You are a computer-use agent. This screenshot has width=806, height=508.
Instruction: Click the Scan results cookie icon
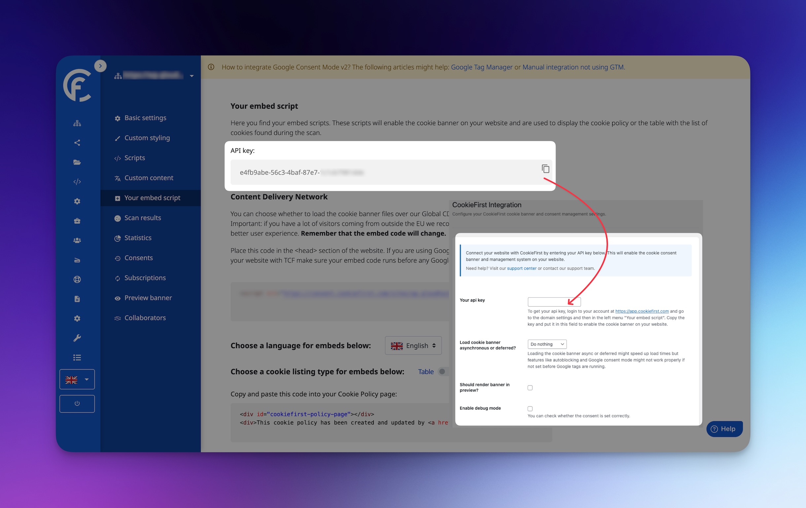click(118, 218)
